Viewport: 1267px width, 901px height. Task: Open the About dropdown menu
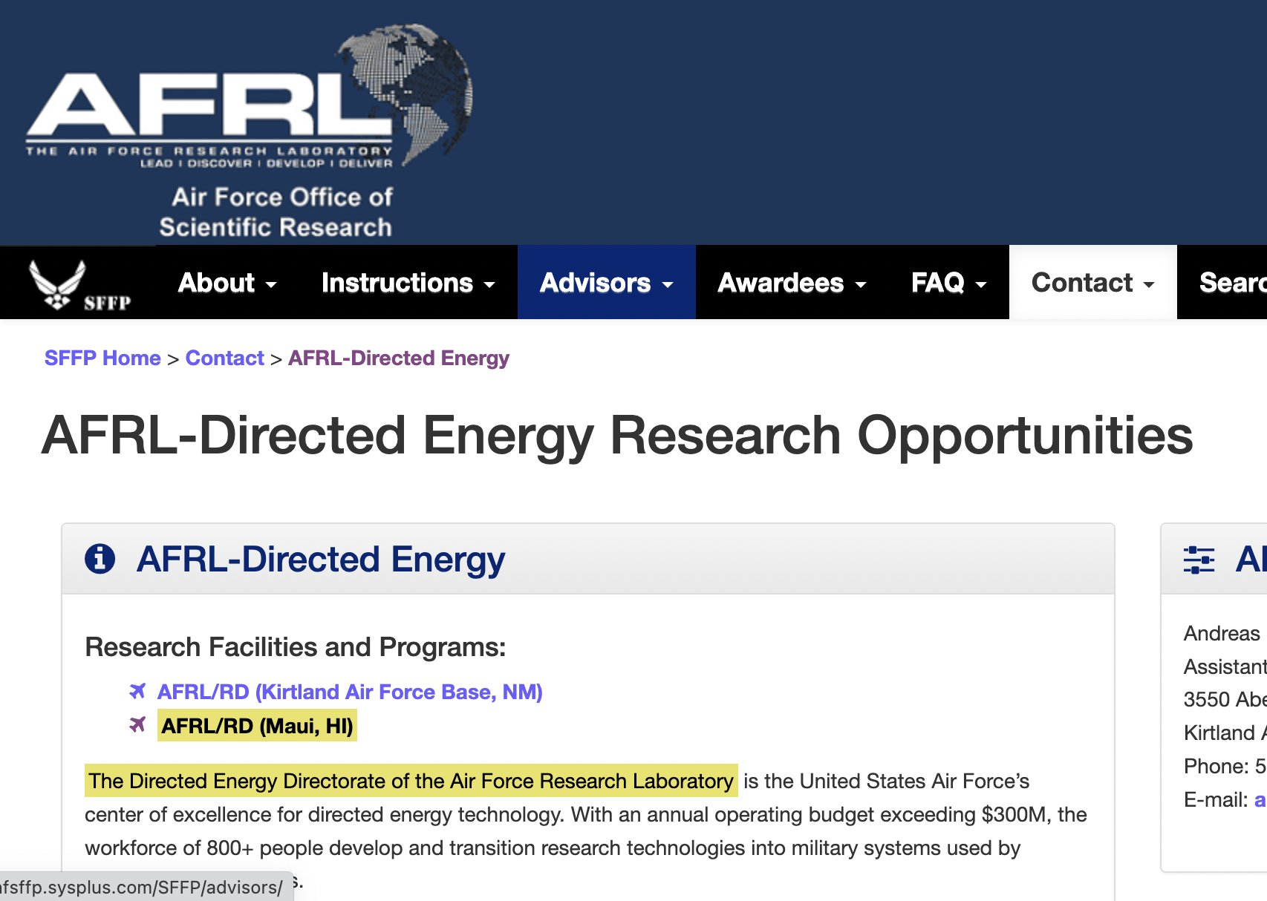(227, 283)
